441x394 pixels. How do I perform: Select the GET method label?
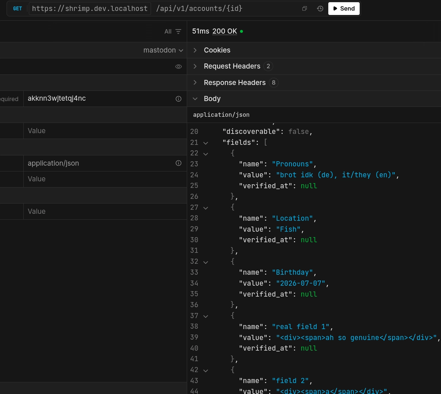click(x=18, y=8)
